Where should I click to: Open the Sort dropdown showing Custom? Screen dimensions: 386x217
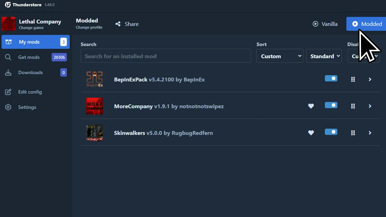click(280, 56)
